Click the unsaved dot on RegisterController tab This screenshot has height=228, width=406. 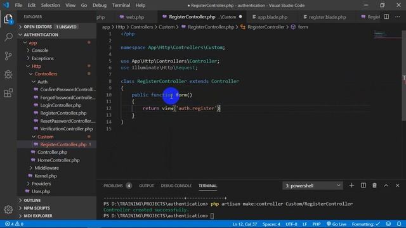pyautogui.click(x=240, y=17)
